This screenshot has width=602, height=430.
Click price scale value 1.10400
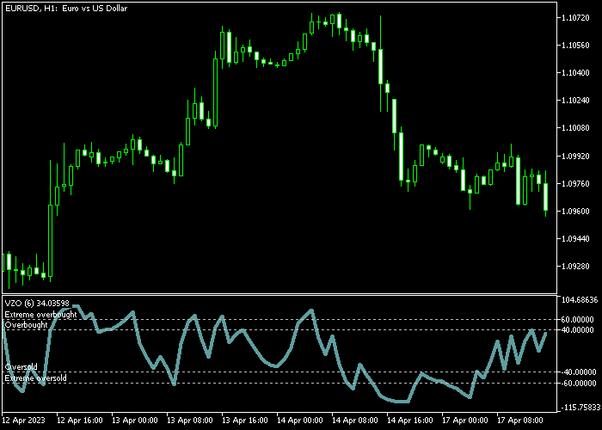pyautogui.click(x=575, y=73)
